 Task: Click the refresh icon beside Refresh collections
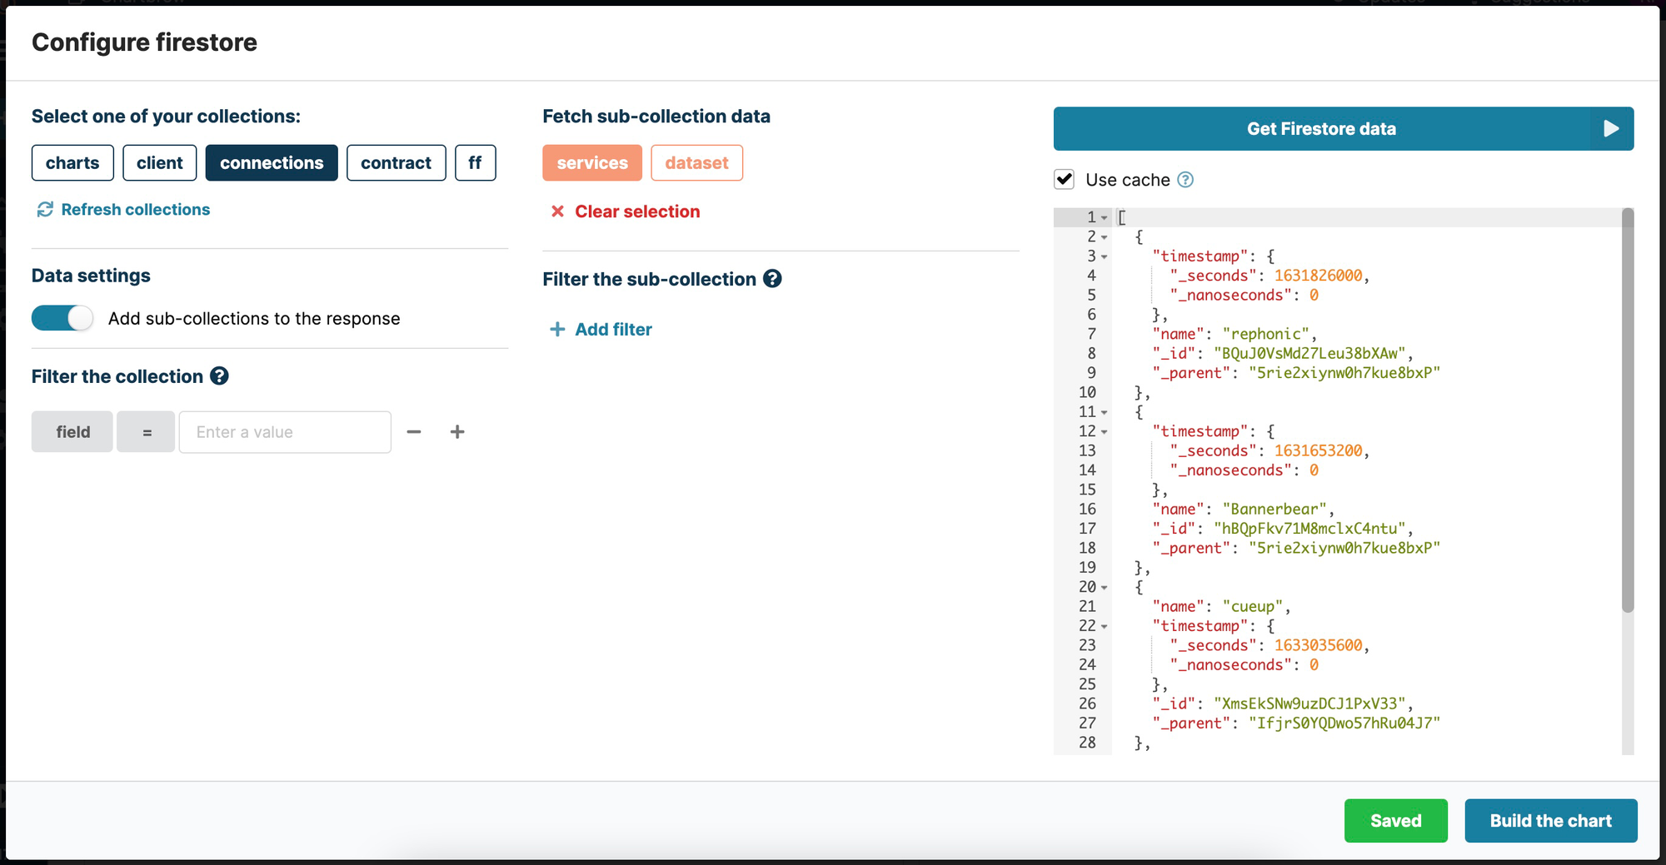click(45, 210)
